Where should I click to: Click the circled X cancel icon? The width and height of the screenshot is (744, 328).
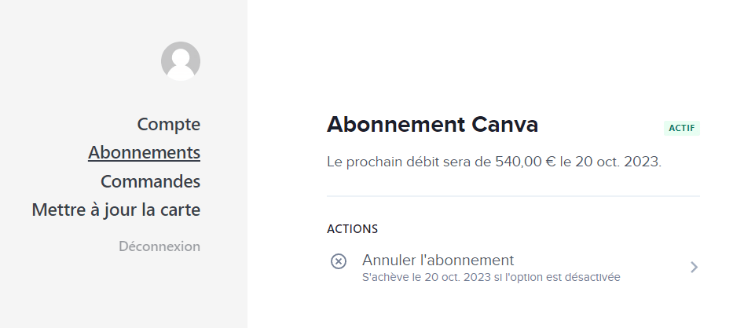coord(339,261)
